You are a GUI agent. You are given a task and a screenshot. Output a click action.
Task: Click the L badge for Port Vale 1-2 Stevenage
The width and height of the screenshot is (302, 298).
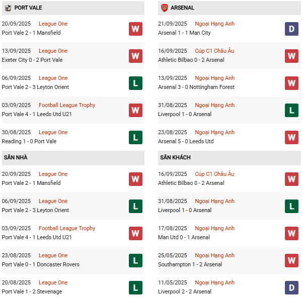pyautogui.click(x=135, y=287)
